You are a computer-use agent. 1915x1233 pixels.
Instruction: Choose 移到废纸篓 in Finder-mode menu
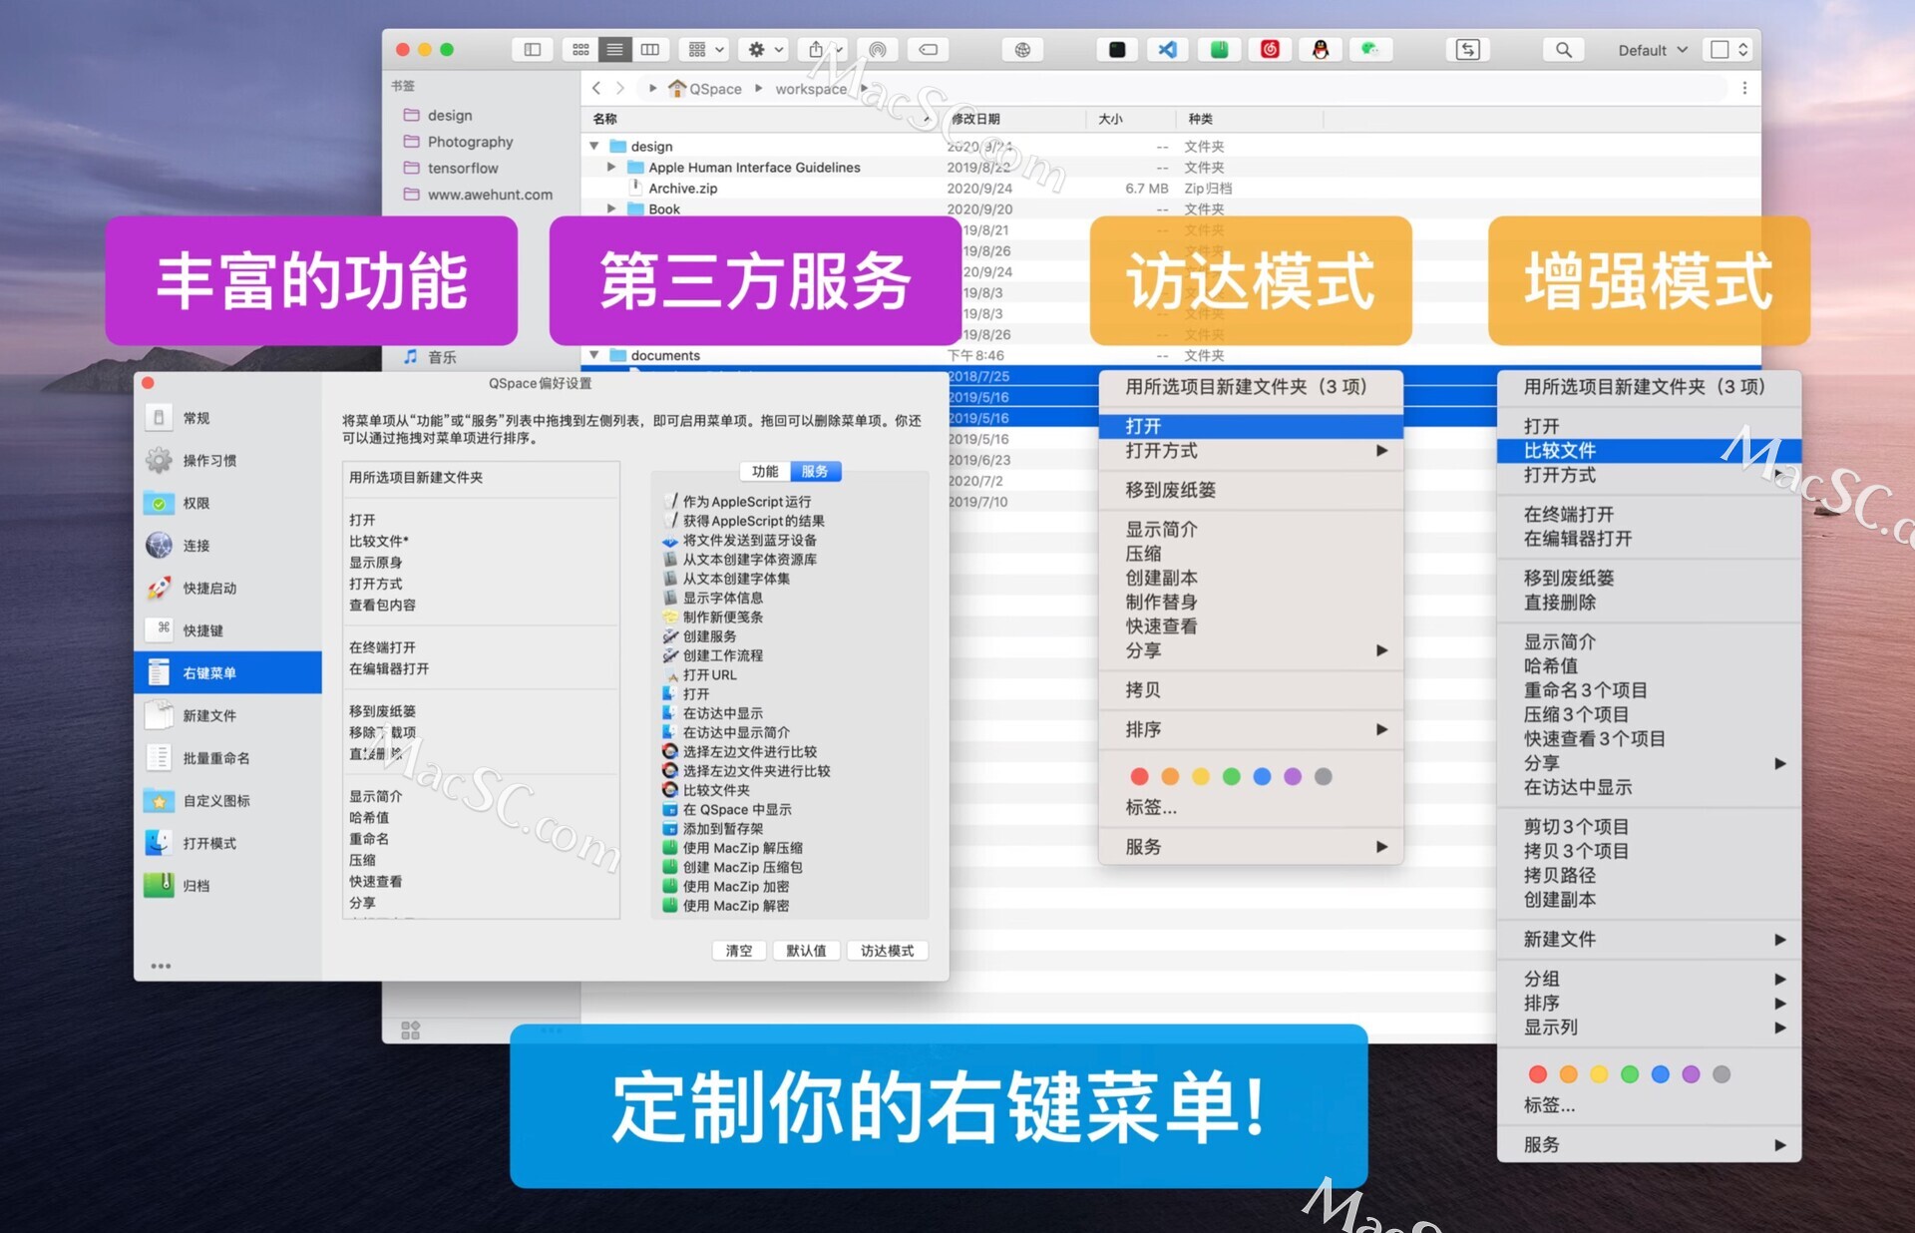[1251, 490]
